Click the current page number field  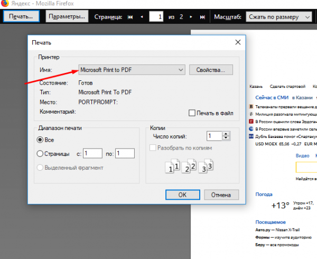[156, 16]
